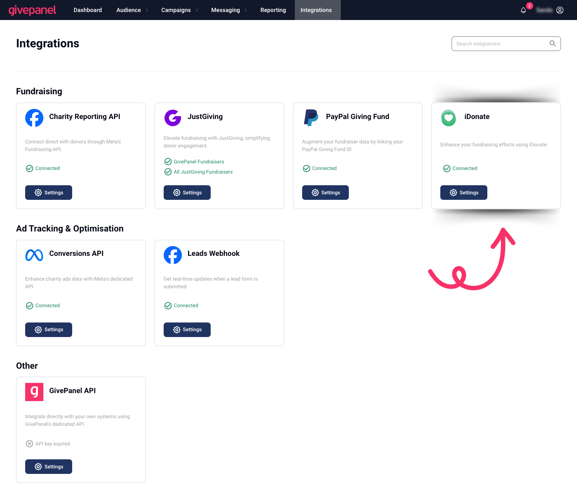Click the Facebook logo on Charity Reporting API
This screenshot has height=499, width=577.
point(34,118)
